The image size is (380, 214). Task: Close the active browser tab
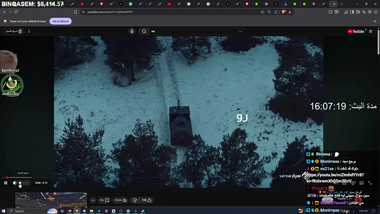(x=334, y=4)
